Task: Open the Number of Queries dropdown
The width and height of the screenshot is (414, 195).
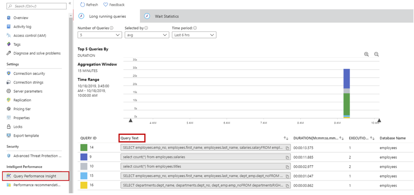Action: [x=100, y=35]
